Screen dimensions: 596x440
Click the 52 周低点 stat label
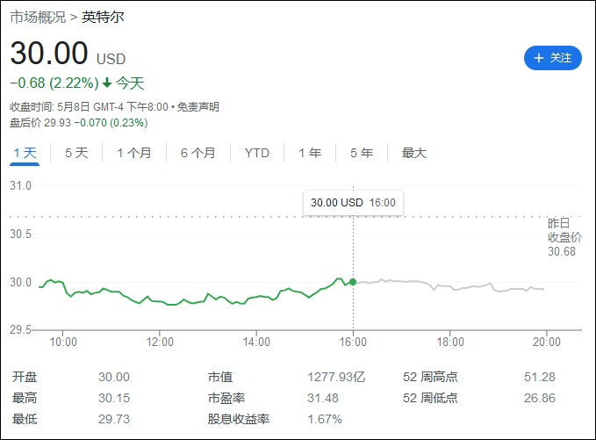(430, 398)
